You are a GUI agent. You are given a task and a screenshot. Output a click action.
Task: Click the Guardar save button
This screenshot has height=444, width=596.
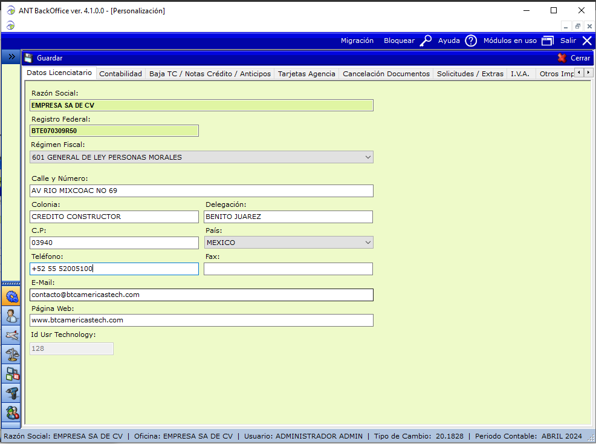click(x=44, y=58)
